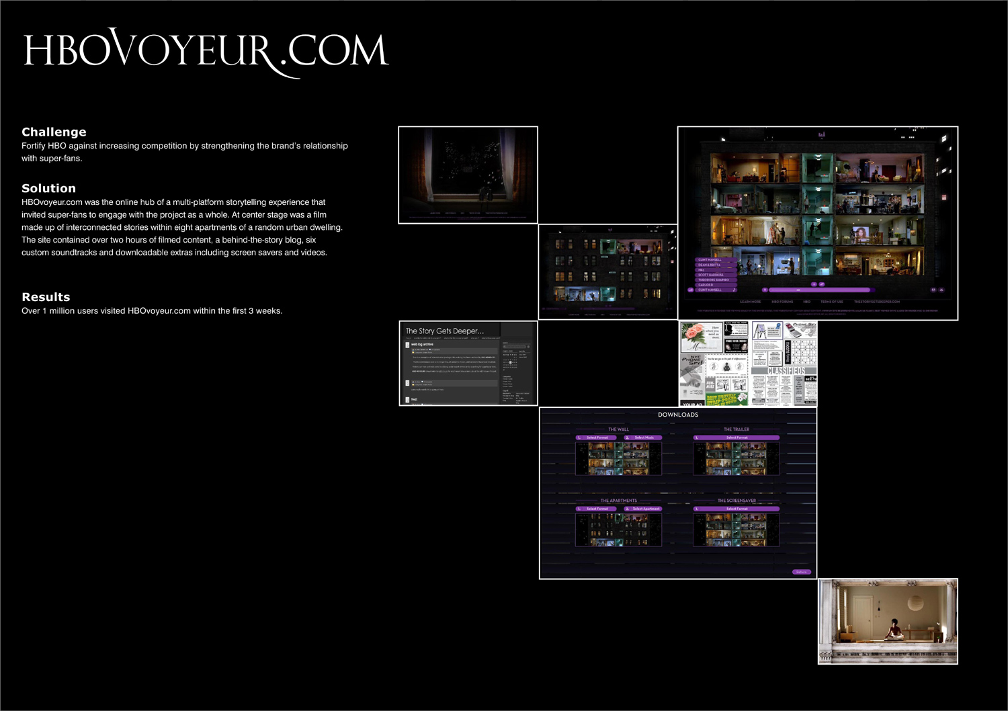Screen dimensions: 1008x711
Task: Open the LEARN MORE footer link
Action: (x=751, y=302)
